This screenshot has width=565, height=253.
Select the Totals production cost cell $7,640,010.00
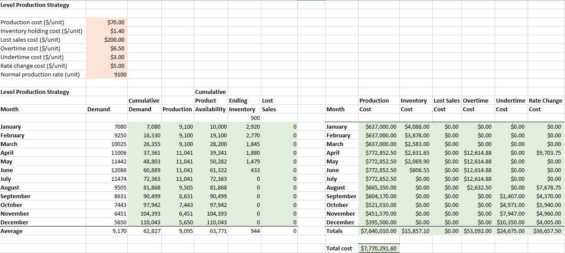pyautogui.click(x=378, y=231)
